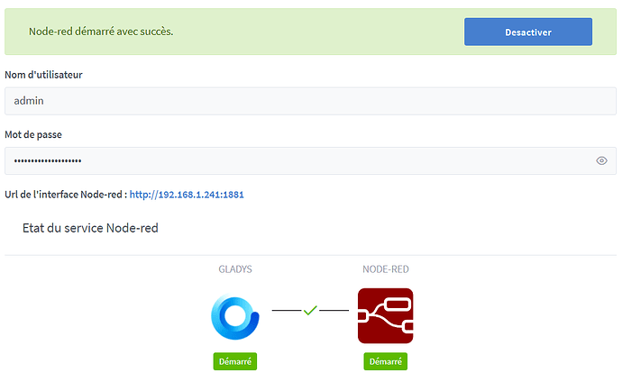Click the Node-red démarré avec succès message
This screenshot has width=622, height=373.
101,32
